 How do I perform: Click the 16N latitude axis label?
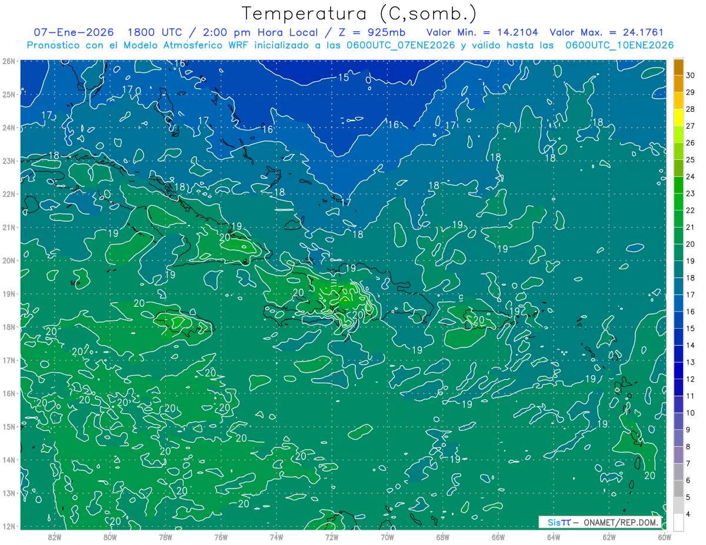(x=8, y=393)
